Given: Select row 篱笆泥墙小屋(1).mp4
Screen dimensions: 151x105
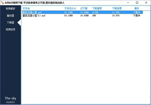Looking at the screenshot, I should point(82,16).
